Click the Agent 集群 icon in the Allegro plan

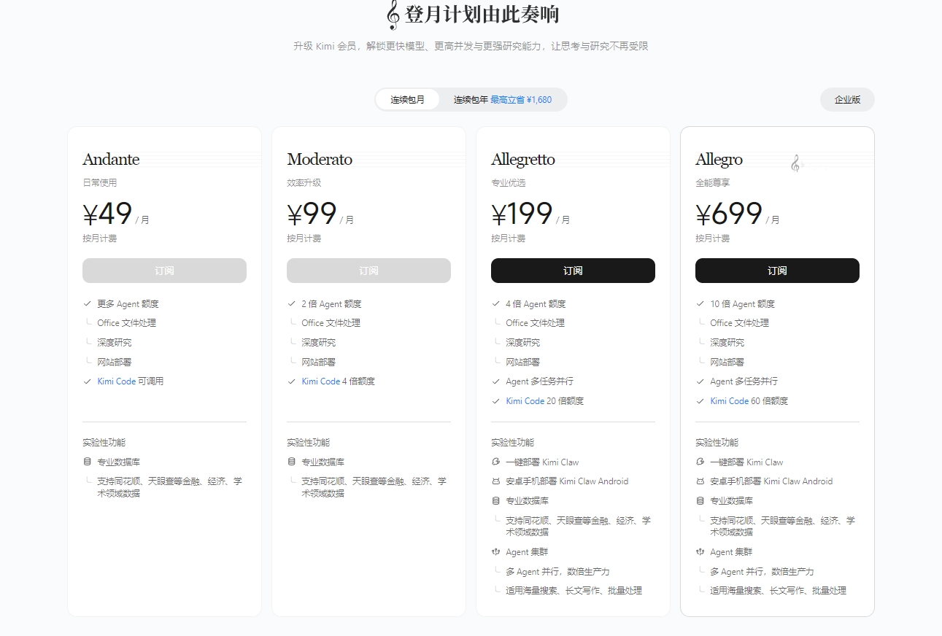700,552
